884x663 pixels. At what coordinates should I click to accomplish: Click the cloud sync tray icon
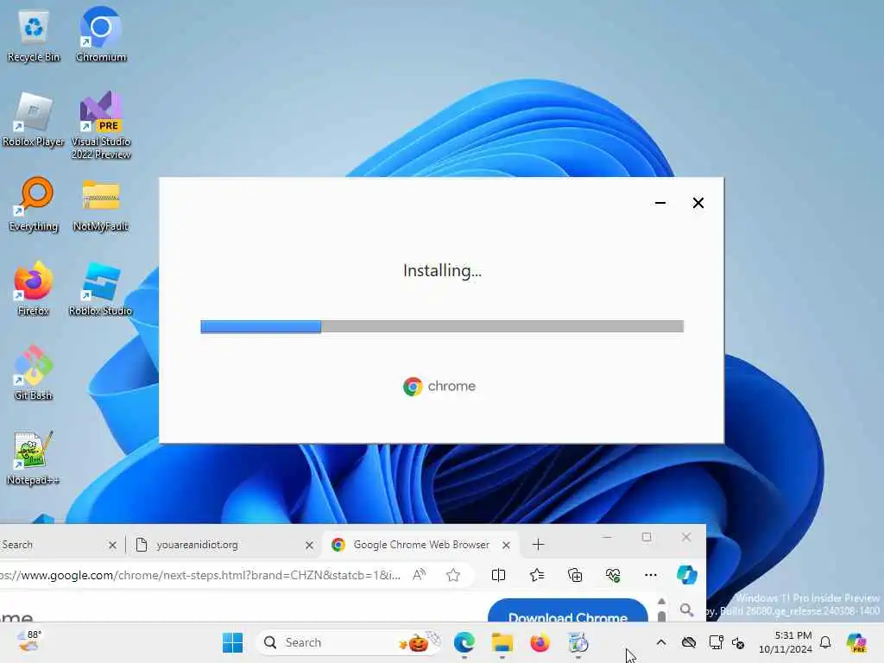pos(689,642)
